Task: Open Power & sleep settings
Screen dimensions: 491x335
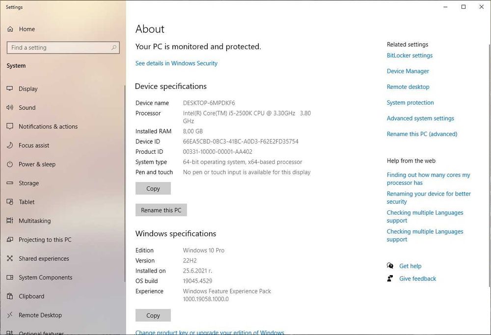Action: [x=63, y=164]
